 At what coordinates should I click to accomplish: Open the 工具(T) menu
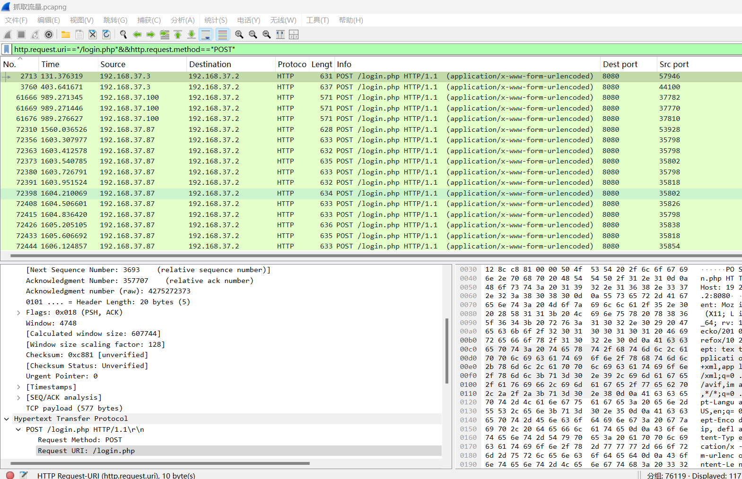click(317, 20)
